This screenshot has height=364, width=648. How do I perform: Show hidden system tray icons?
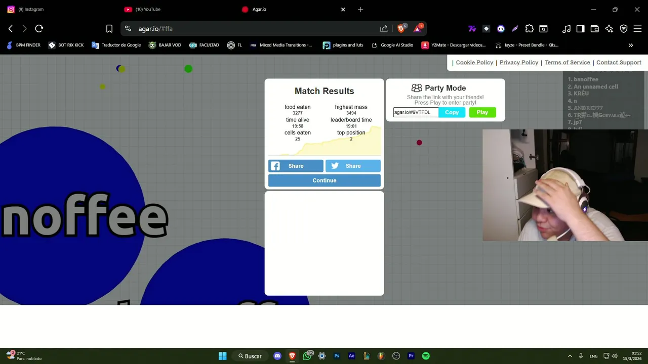point(570,356)
